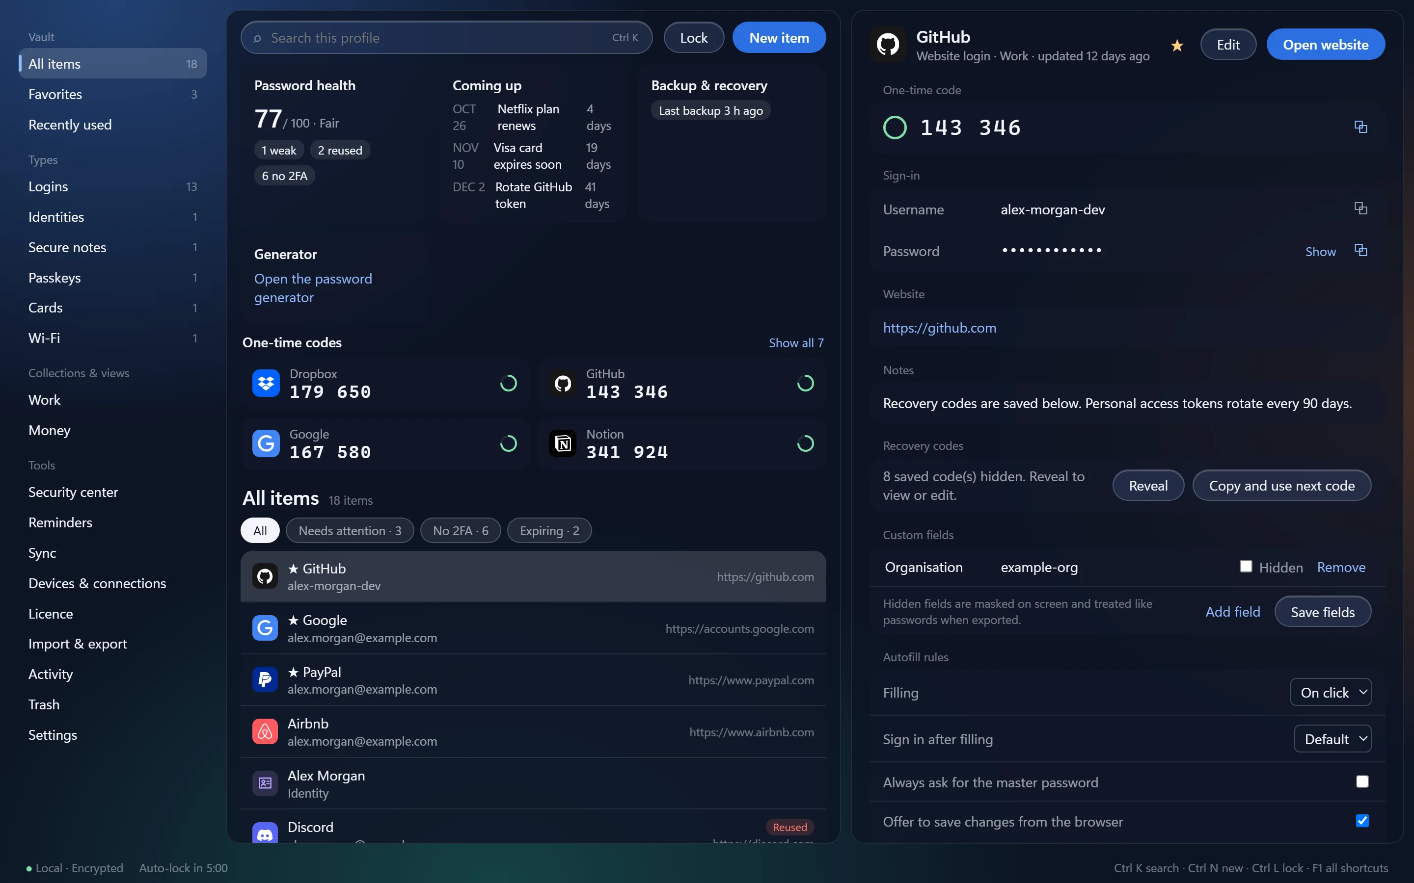Toggle the GitHub favorite star
Screen dimensions: 1414x883
(1177, 45)
